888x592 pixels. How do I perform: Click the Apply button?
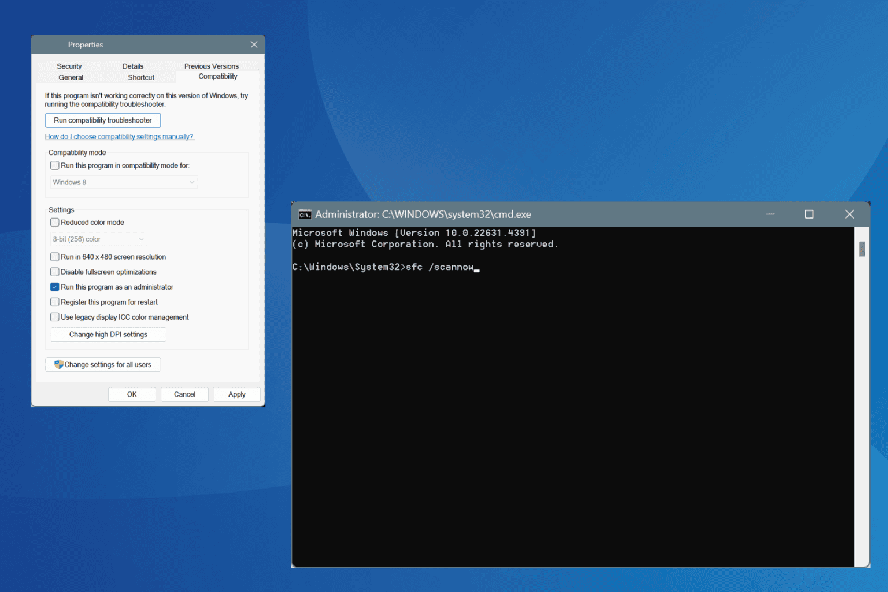click(237, 394)
